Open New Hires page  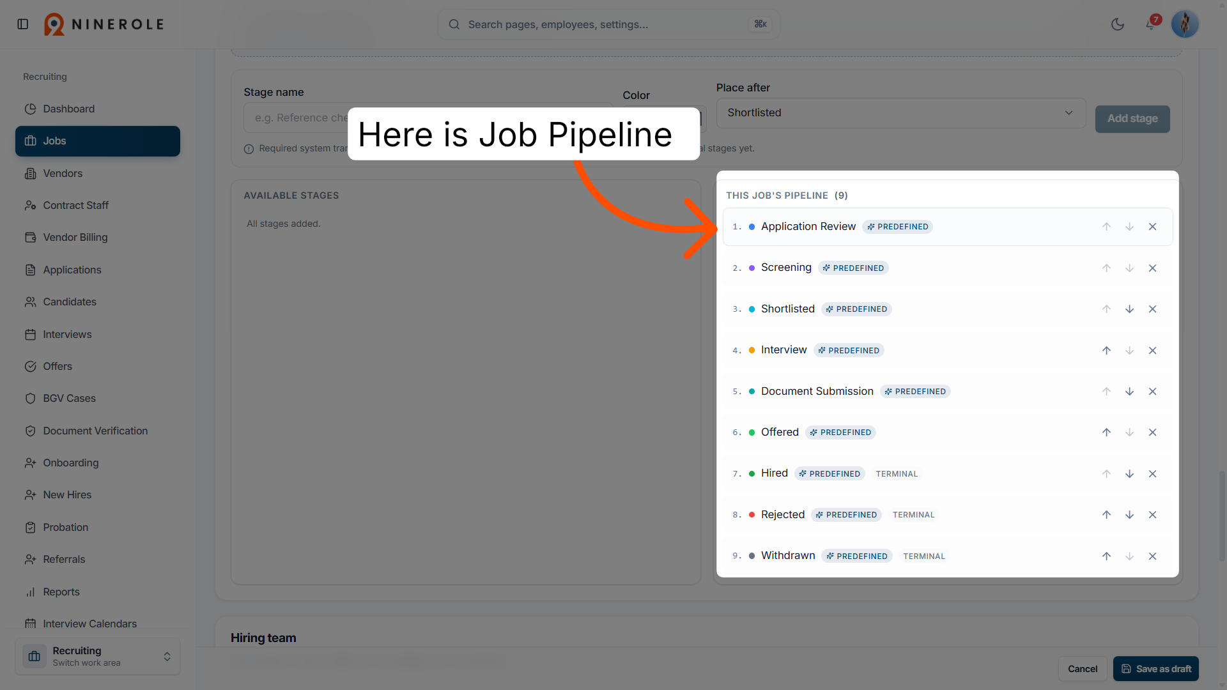point(98,494)
